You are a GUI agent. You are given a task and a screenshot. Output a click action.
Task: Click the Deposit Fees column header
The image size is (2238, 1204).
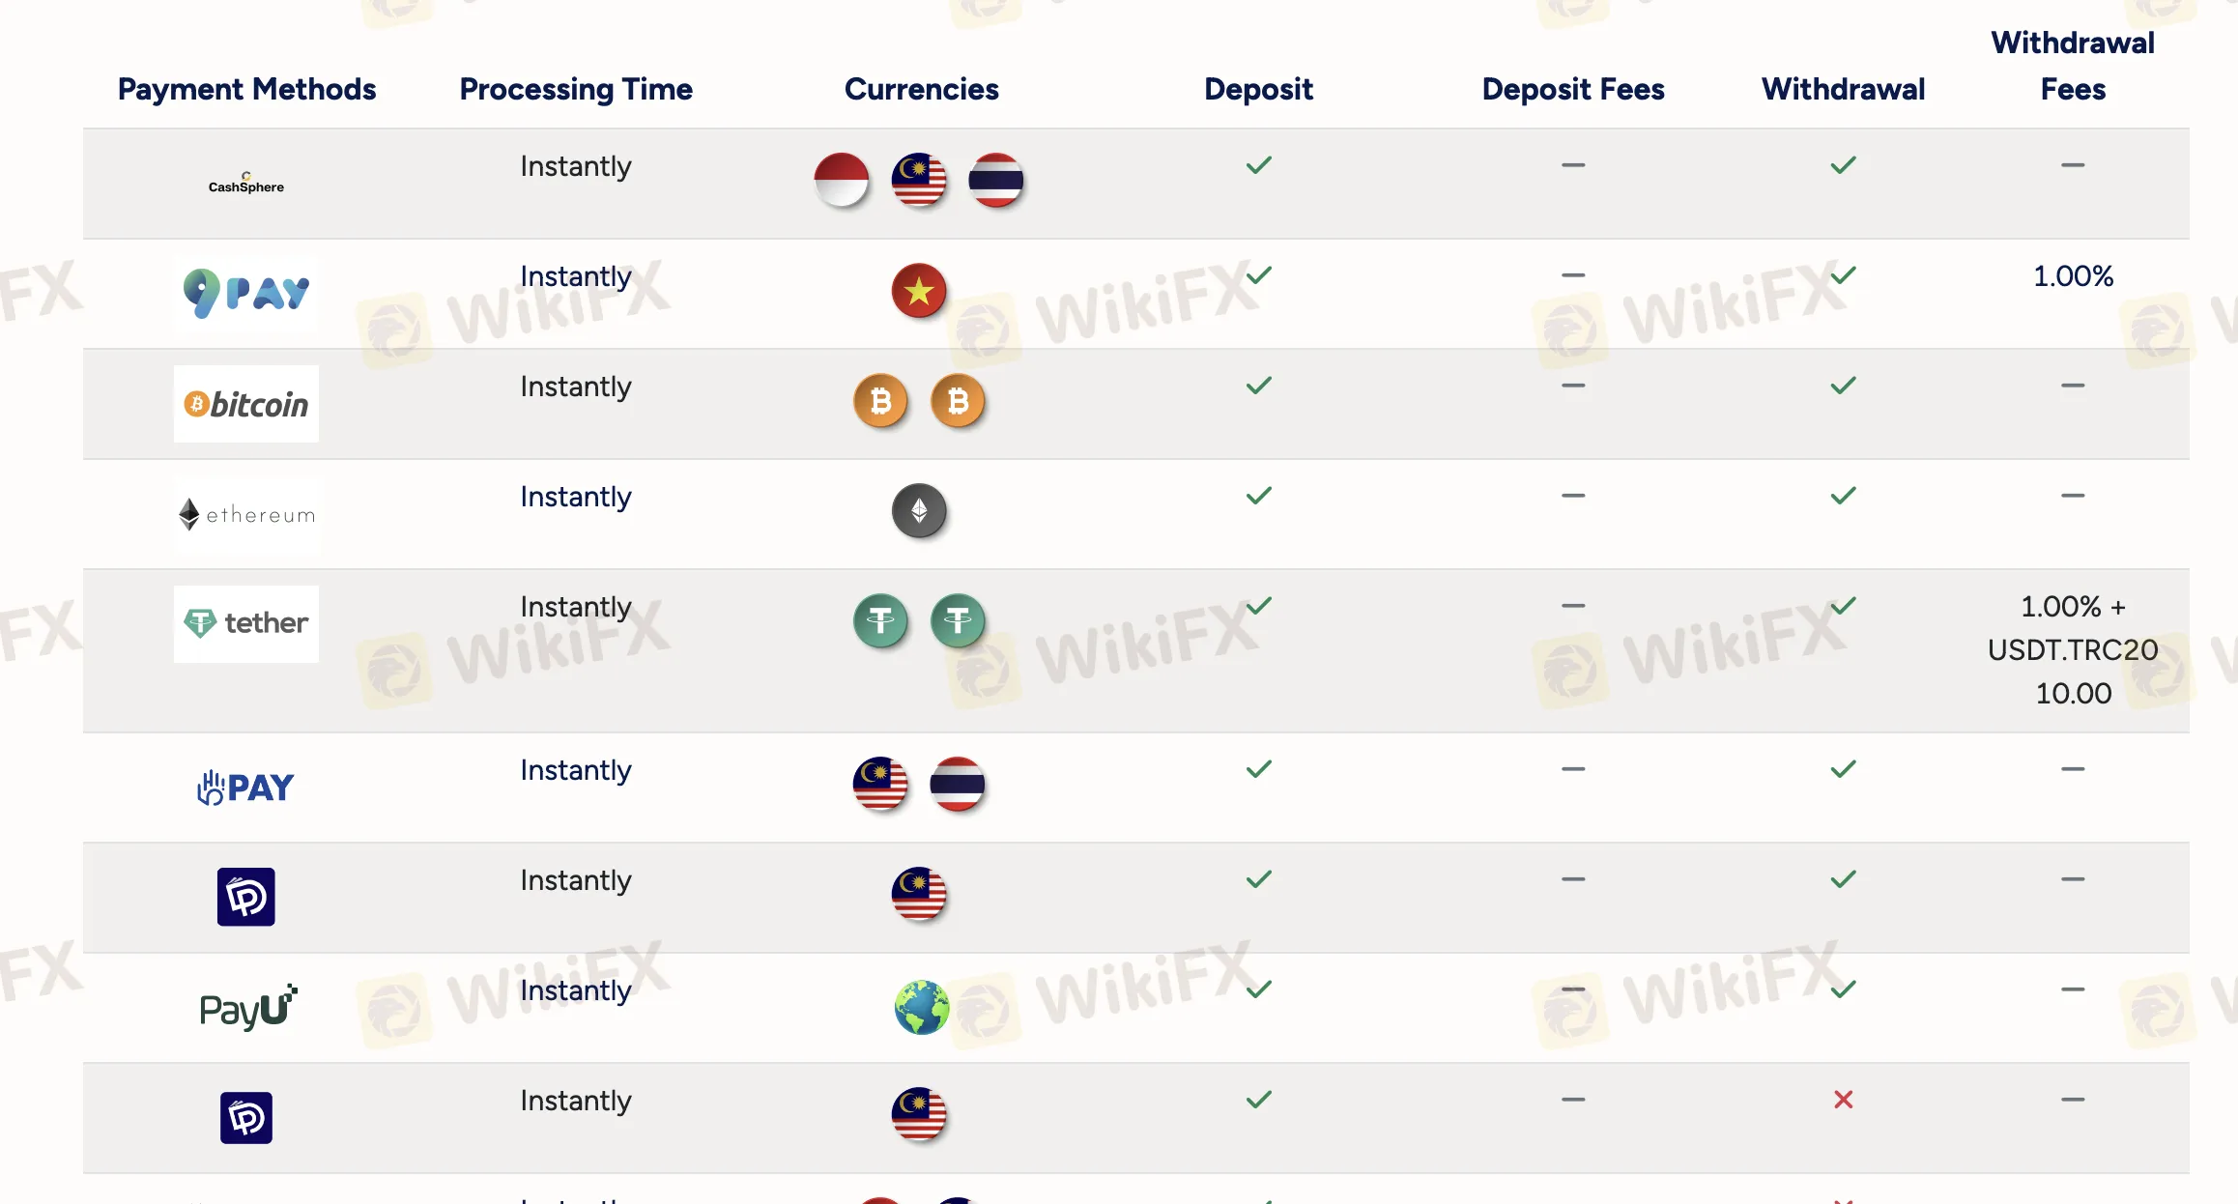pos(1572,89)
